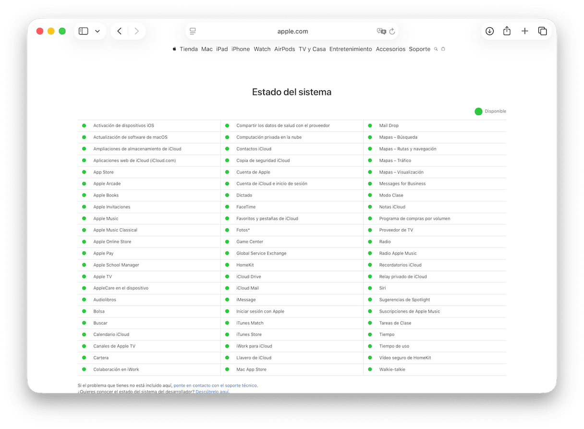Screen dimensions: 584x429
Task: Open the shopping bag icon
Action: point(443,49)
